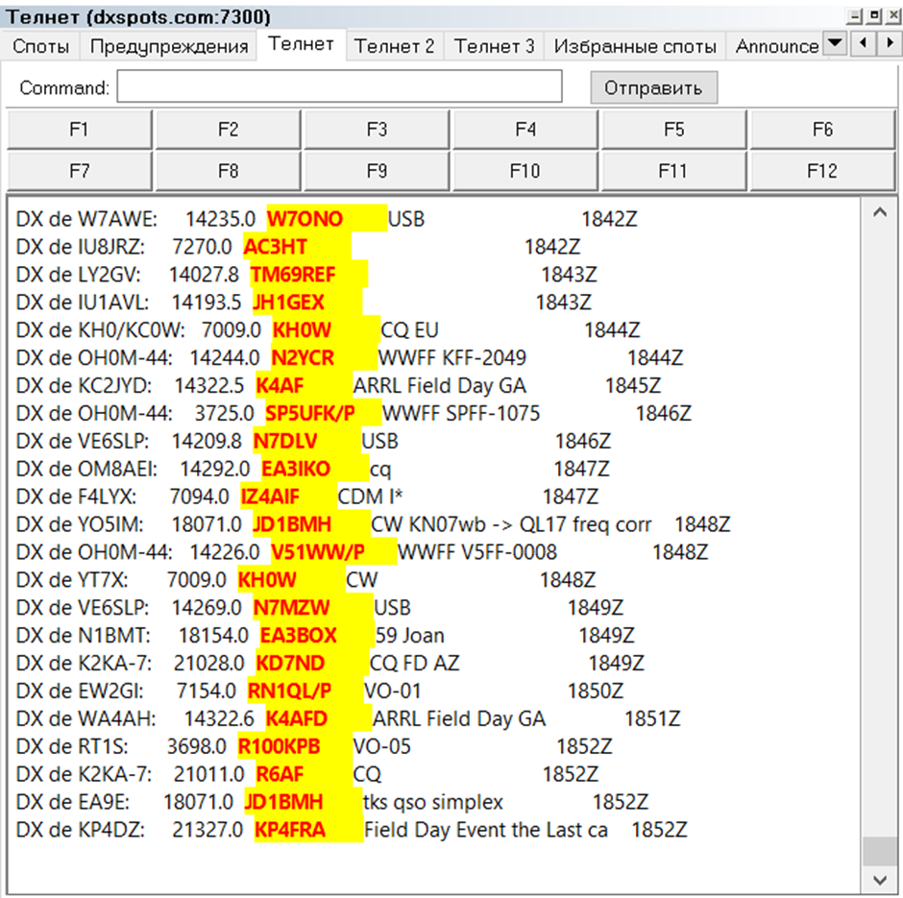Select callsign KH0W on the CQ EU line
The width and height of the screenshot is (903, 898).
[x=302, y=329]
